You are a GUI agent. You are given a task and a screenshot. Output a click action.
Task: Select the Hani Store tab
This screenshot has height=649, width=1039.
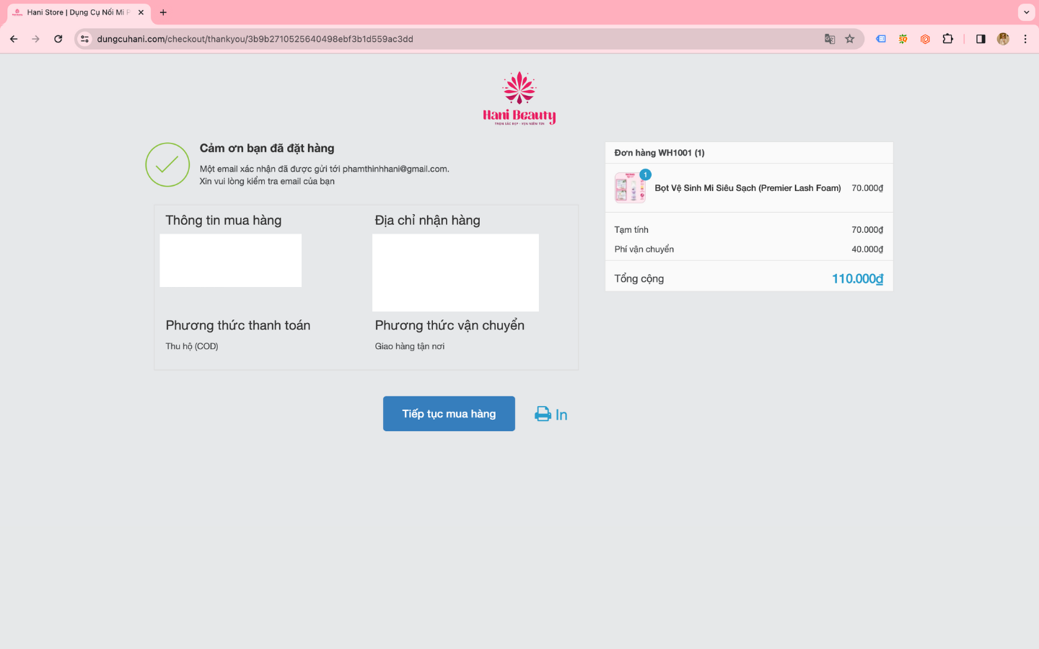(78, 12)
